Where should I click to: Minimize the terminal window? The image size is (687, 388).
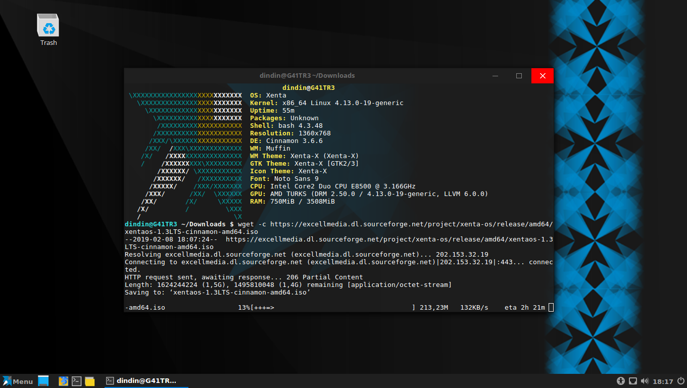[x=496, y=76]
